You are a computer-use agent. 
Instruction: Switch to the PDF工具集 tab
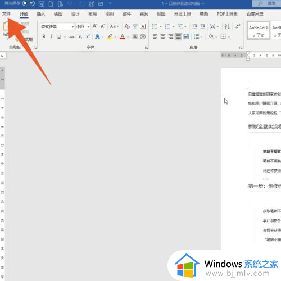(227, 14)
